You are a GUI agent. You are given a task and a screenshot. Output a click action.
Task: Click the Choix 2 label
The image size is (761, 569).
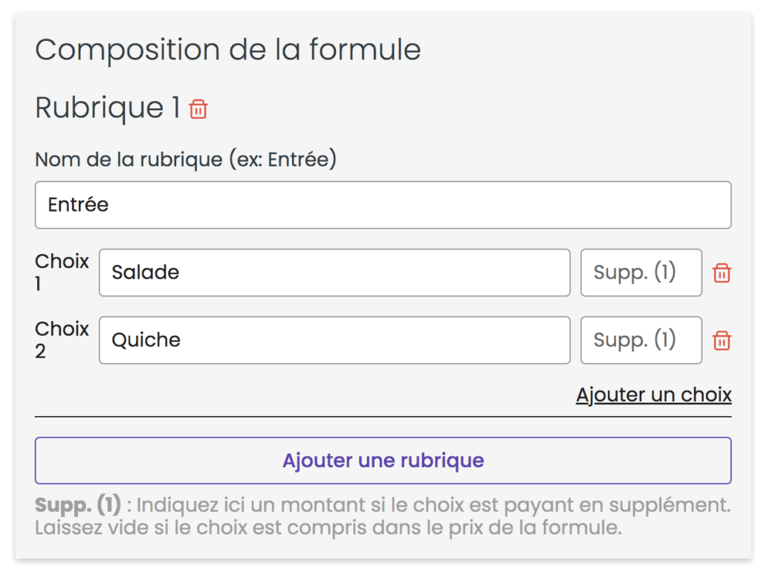point(62,339)
